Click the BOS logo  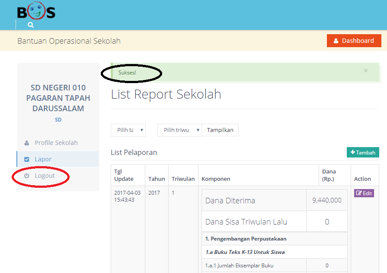tap(36, 12)
